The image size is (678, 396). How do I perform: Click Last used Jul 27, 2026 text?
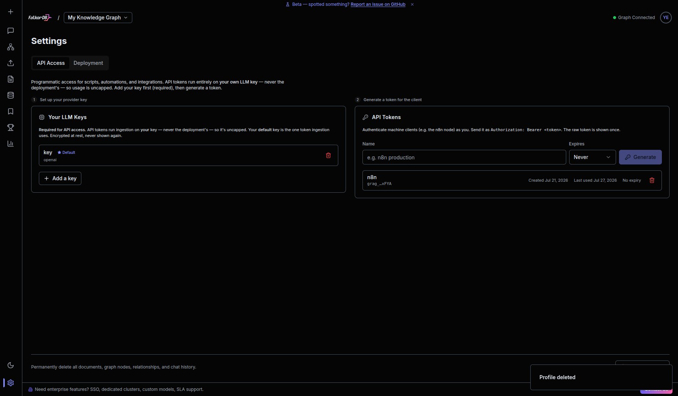coord(595,180)
